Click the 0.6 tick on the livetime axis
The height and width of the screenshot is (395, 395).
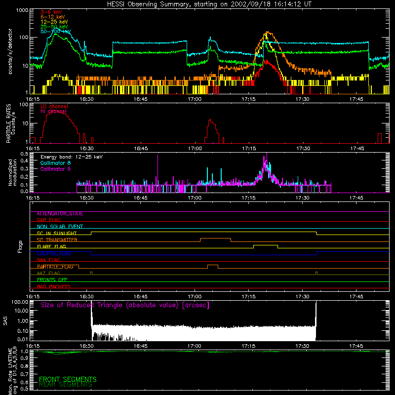24,382
